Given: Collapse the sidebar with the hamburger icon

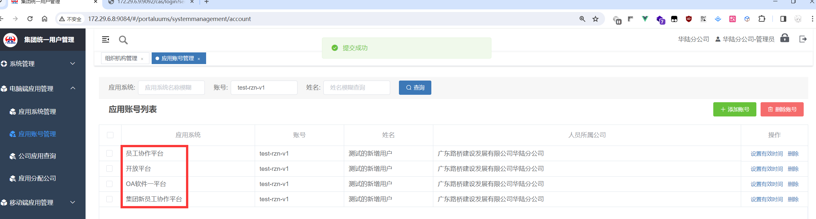Looking at the screenshot, I should tap(106, 39).
